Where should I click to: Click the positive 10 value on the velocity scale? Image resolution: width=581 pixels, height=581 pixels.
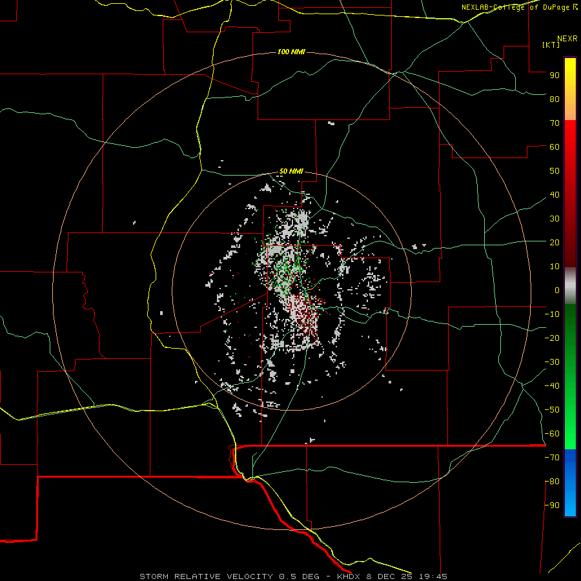pos(555,267)
